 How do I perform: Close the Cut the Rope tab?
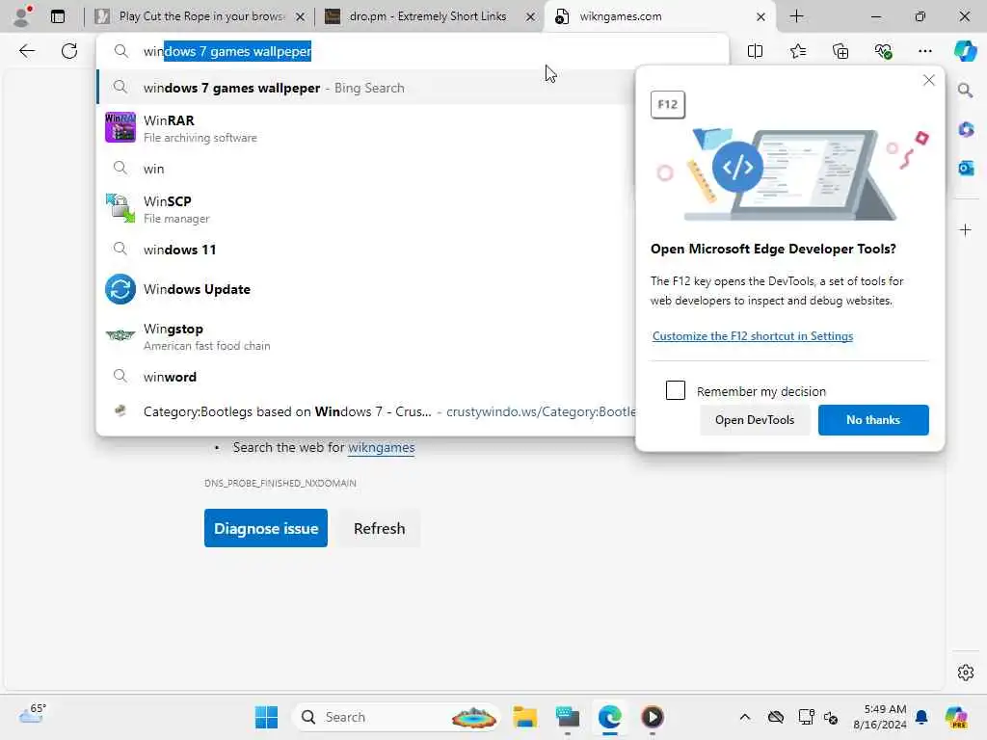pyautogui.click(x=301, y=17)
